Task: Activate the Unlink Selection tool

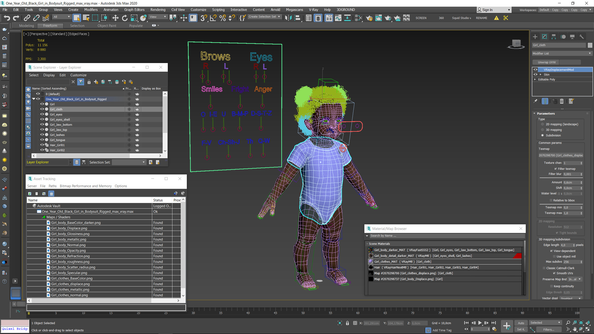Action: pos(36,18)
